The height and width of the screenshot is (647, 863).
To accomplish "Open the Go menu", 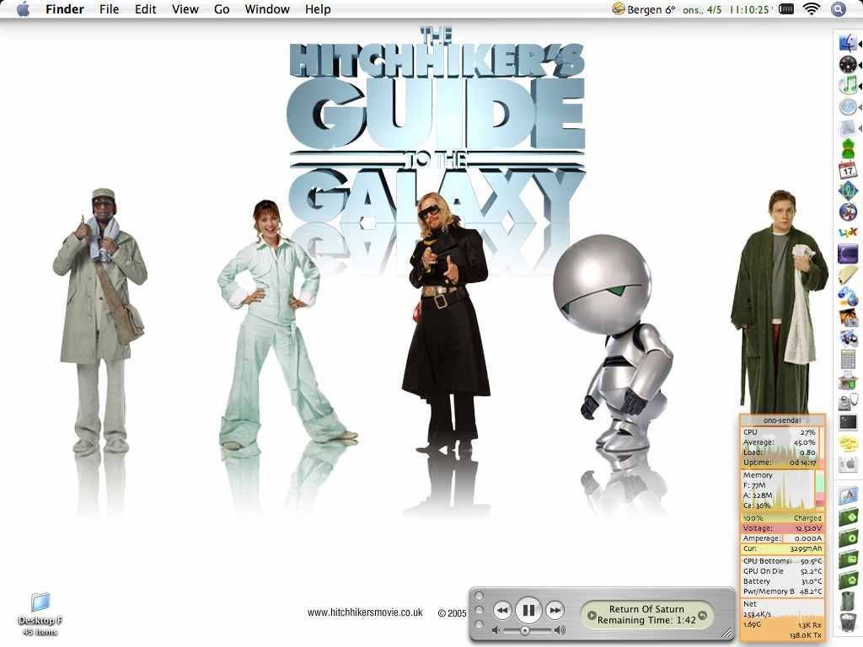I will 222,9.
